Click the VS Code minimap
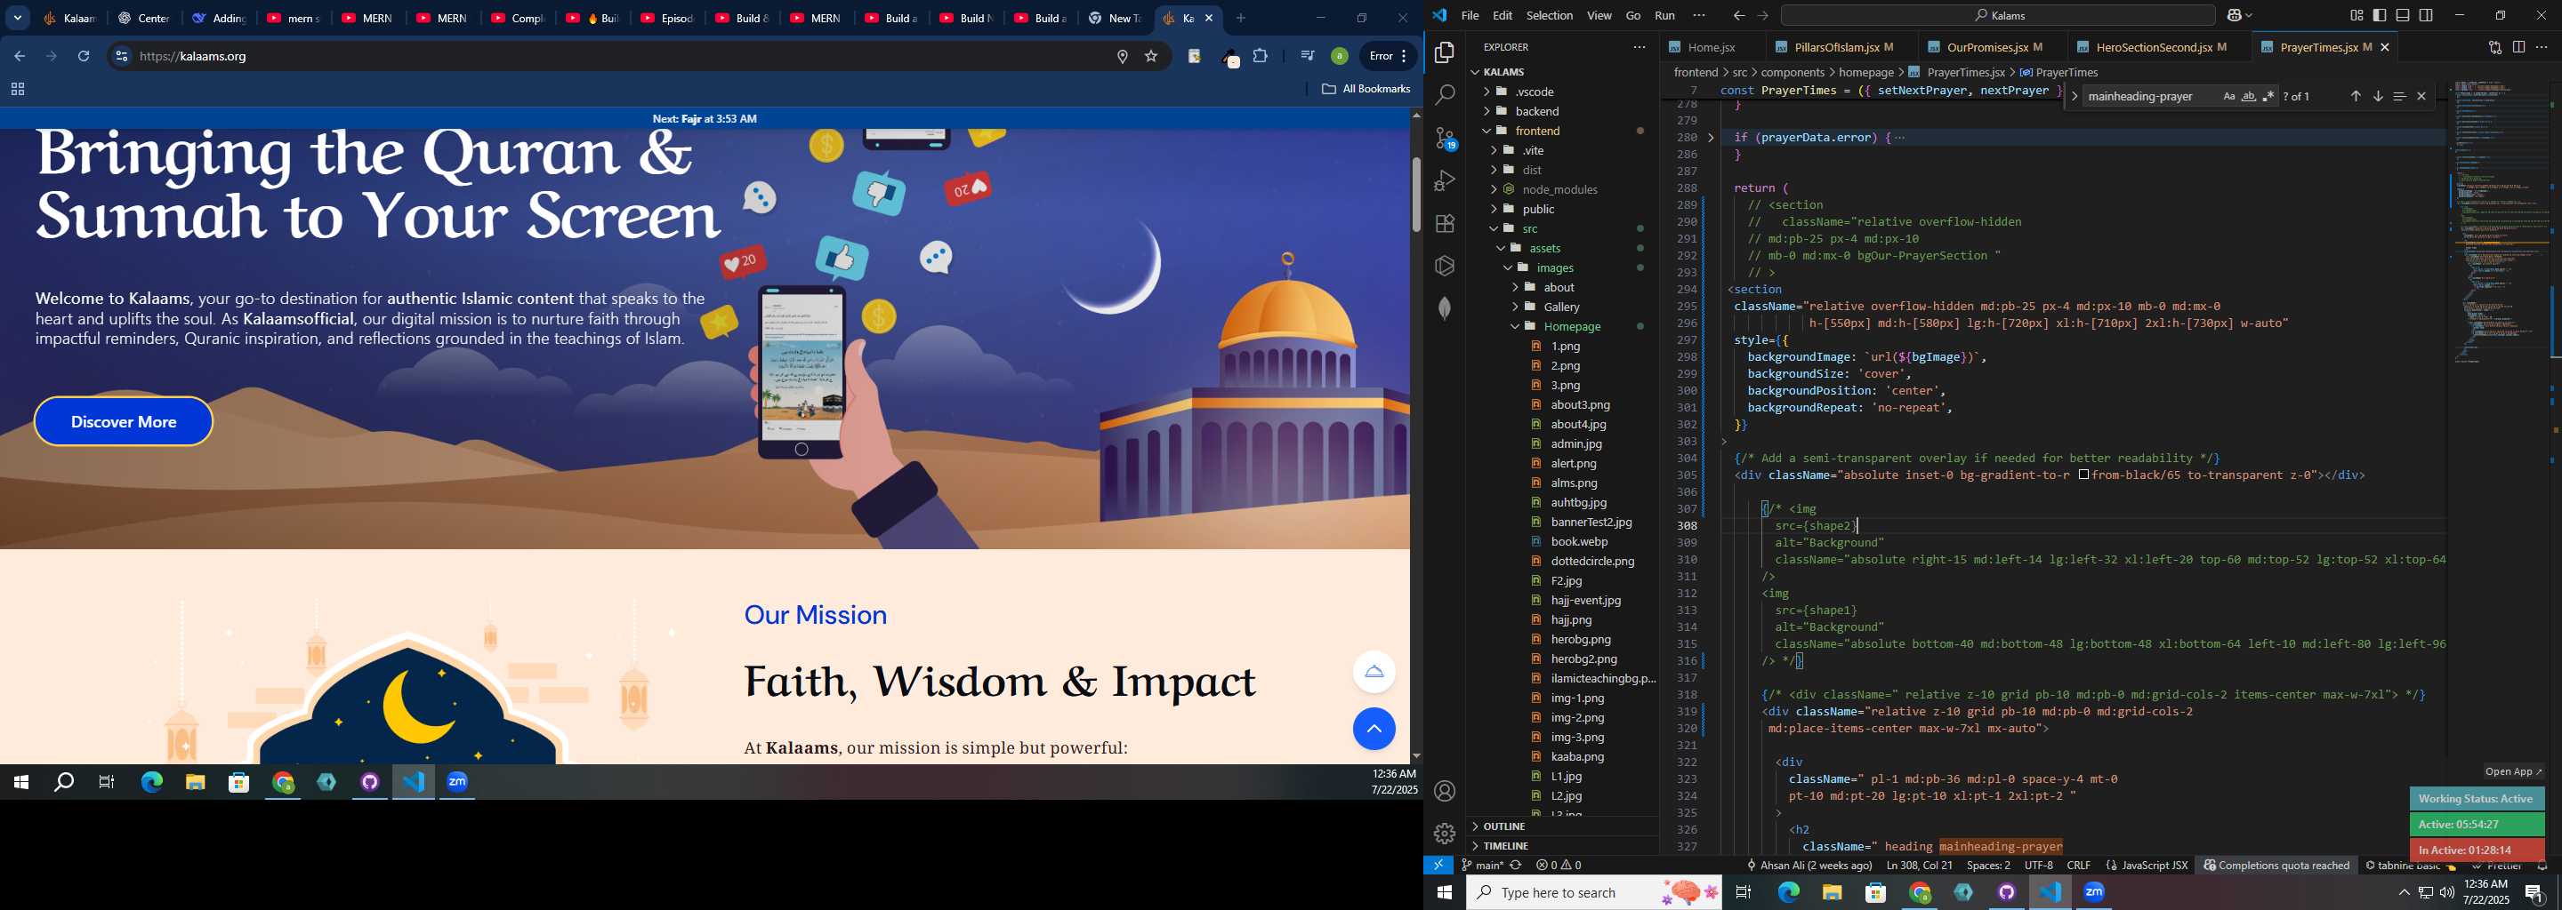This screenshot has height=910, width=2562. (x=2501, y=222)
